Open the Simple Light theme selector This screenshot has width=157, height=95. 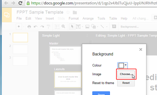pyautogui.click(x=65, y=35)
